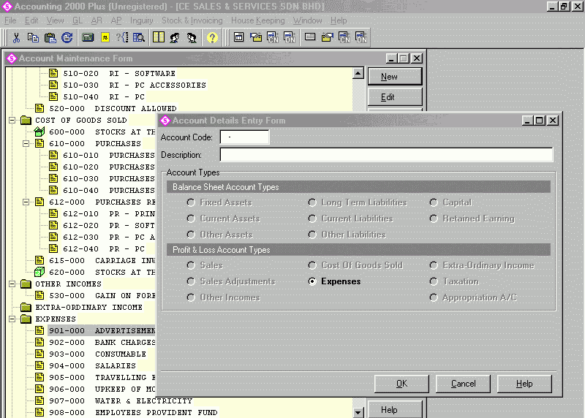Viewport: 585px width, 418px height.
Task: Click the New button in Account Maintenance
Action: click(x=395, y=77)
